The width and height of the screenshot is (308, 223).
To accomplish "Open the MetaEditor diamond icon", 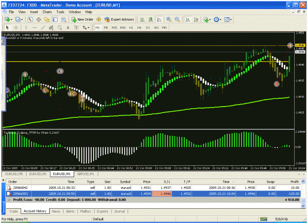I will pyautogui.click(x=99, y=19).
